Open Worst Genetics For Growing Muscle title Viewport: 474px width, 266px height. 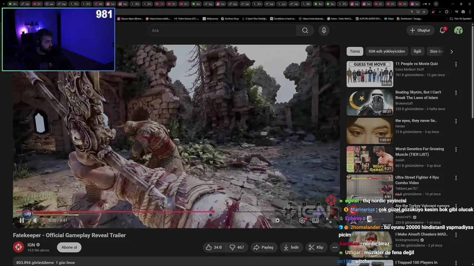[x=420, y=151]
